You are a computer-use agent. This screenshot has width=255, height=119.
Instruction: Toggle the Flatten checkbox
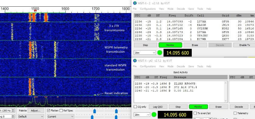[48, 111]
